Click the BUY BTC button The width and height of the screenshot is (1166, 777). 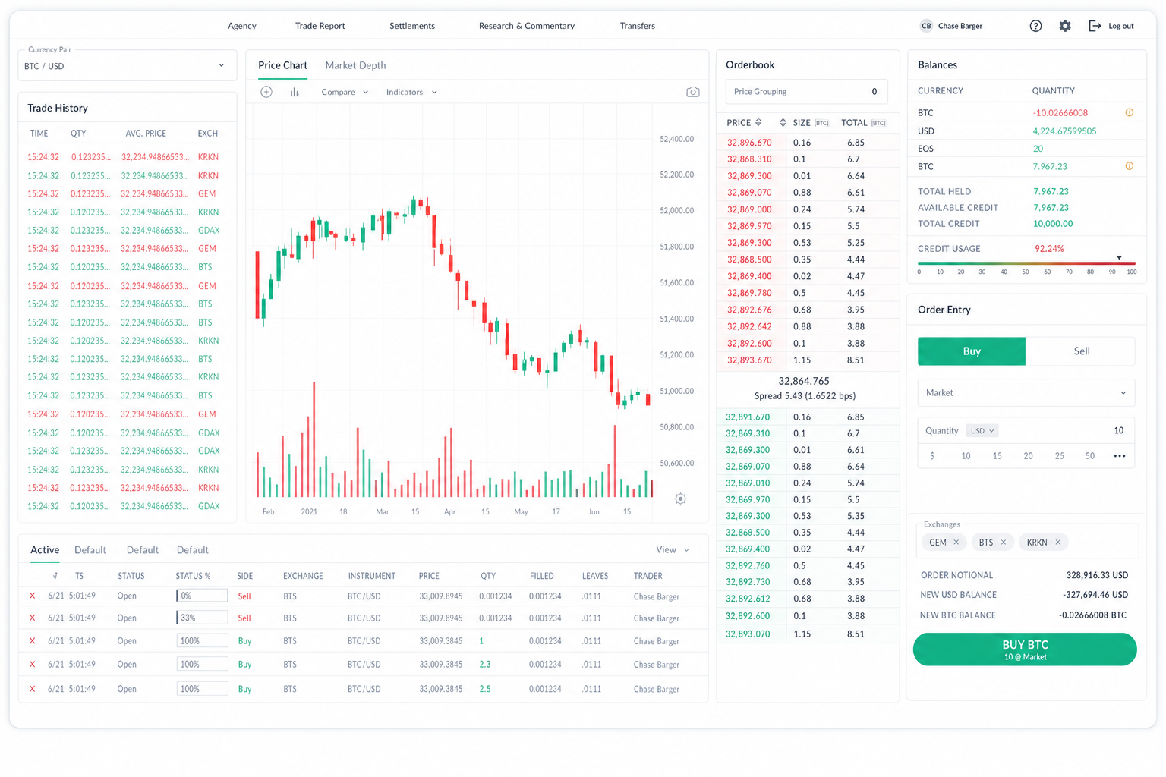tap(1025, 650)
